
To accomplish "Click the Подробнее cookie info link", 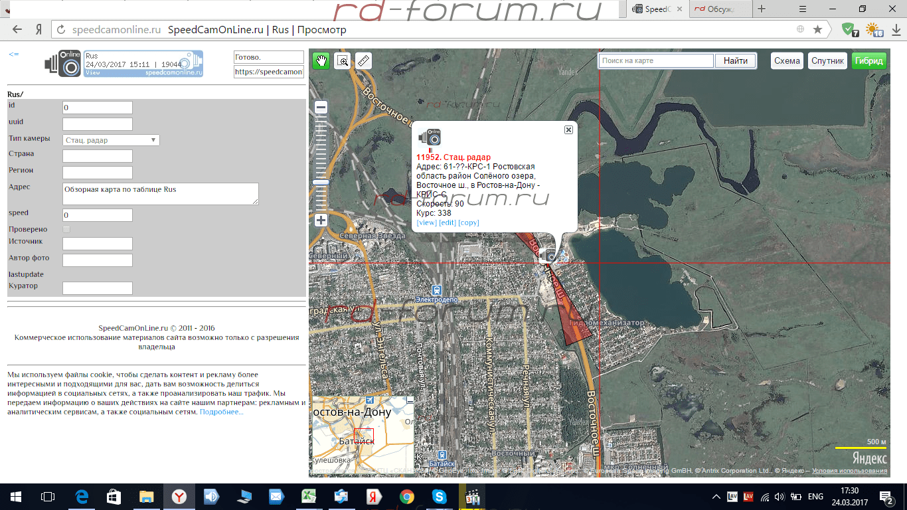I will point(221,412).
